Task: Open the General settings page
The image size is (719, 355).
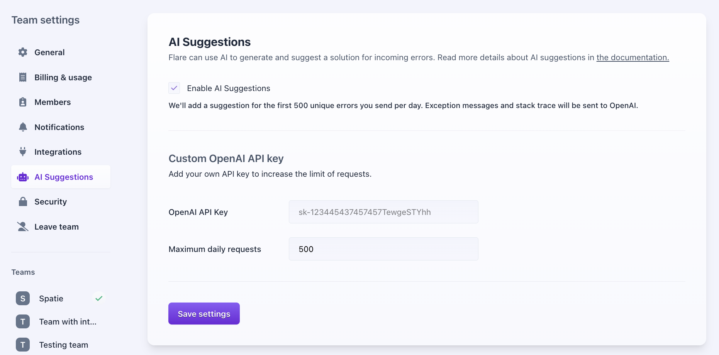Action: click(x=49, y=52)
